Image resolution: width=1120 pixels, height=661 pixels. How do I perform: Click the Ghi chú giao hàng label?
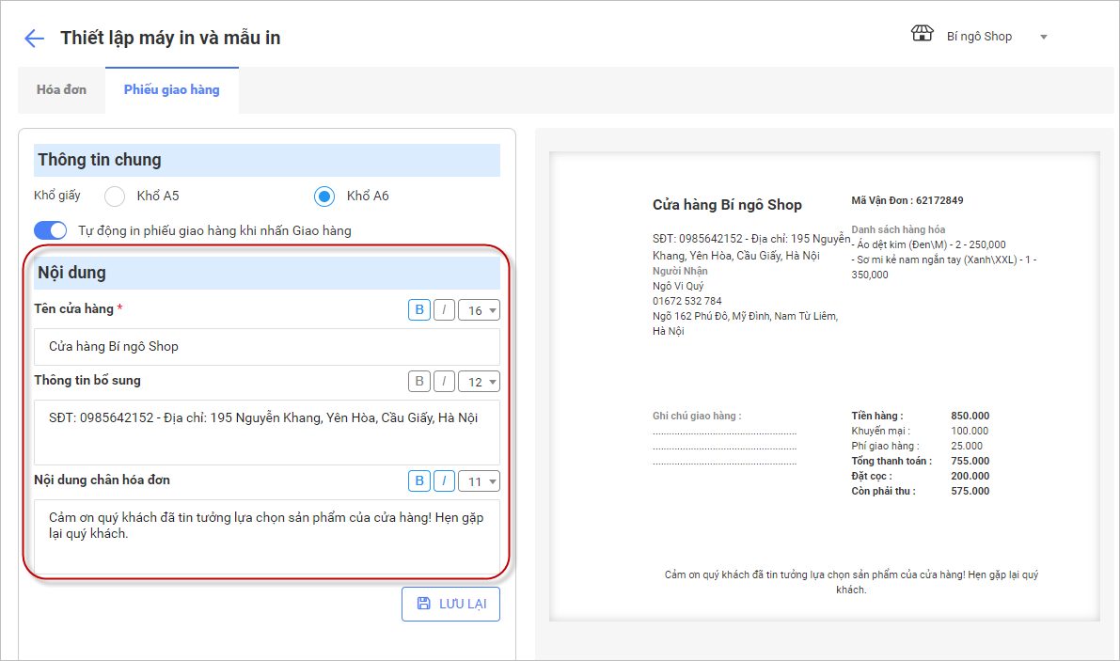coord(697,417)
